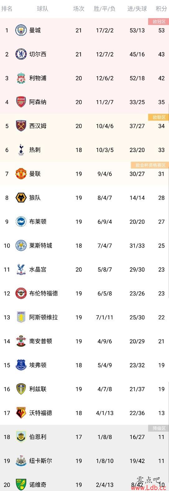Select the Manchester United badge
Viewport: 169px width, 491px height.
(x=21, y=174)
